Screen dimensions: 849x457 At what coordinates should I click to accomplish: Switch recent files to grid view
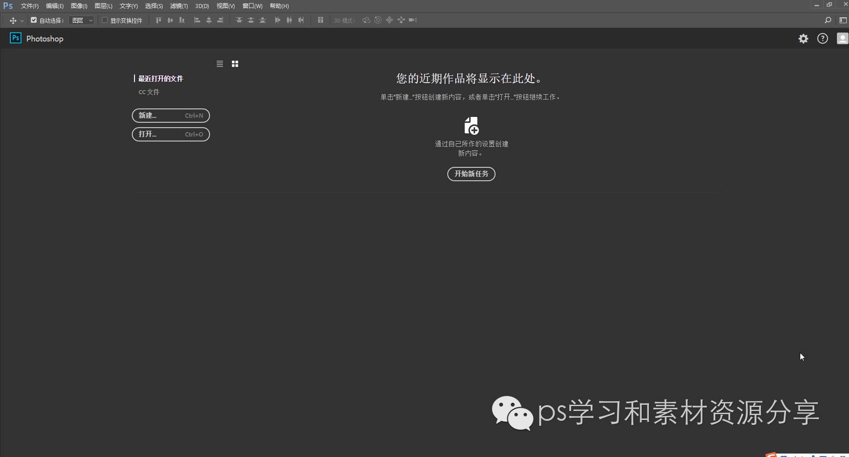[x=235, y=64]
